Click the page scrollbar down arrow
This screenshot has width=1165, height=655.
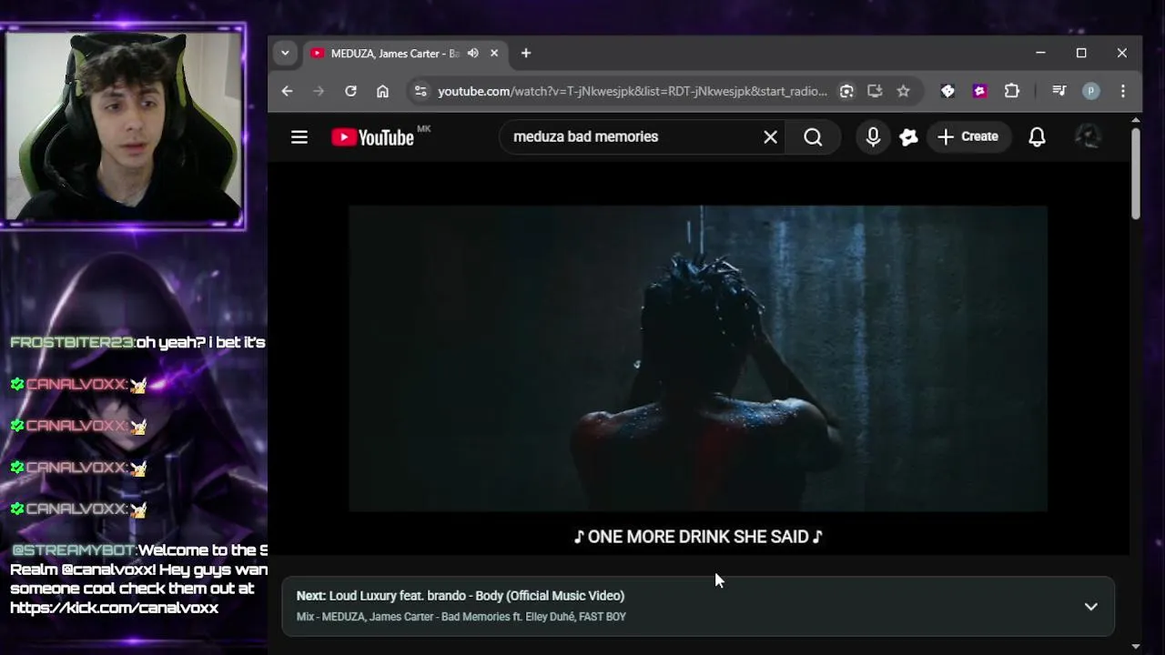1135,647
